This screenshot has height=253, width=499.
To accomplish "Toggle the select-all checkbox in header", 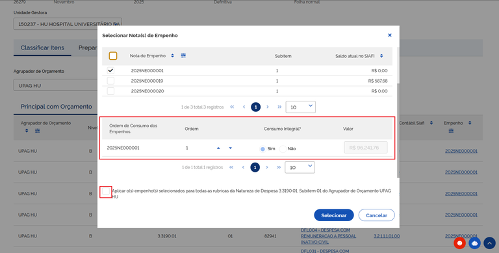I will click(x=113, y=56).
